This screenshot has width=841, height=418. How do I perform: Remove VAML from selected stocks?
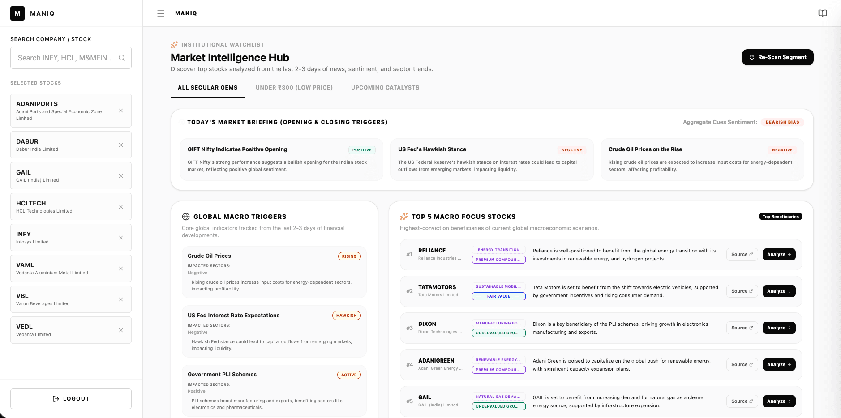pos(121,269)
